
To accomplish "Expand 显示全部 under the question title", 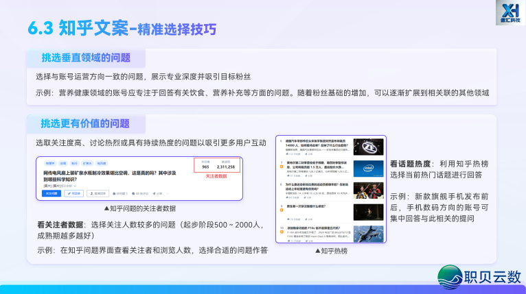I will [x=68, y=186].
